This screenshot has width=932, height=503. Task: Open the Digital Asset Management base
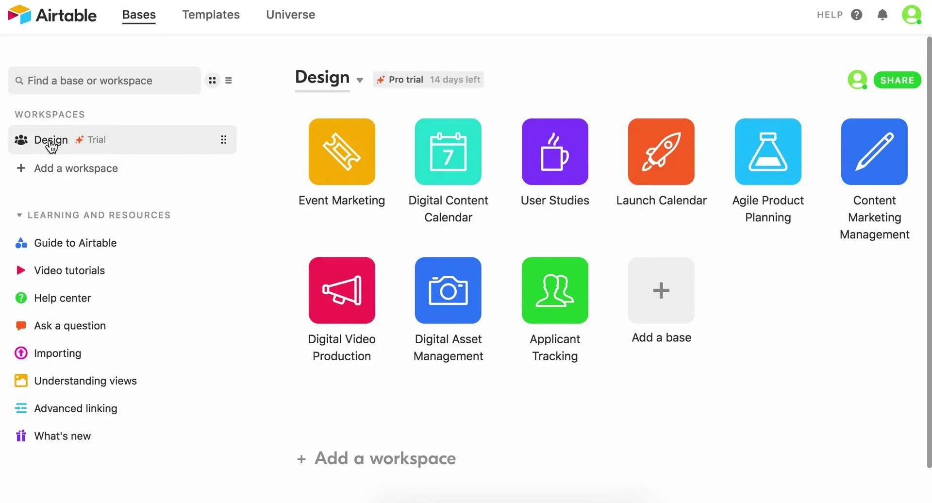pos(448,290)
